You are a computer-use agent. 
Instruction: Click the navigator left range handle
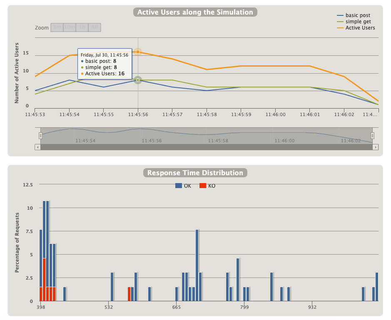point(40,136)
